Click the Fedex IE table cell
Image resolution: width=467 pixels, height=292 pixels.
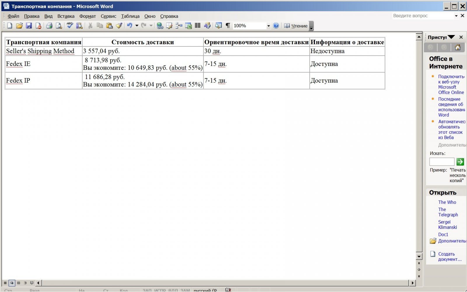point(43,64)
